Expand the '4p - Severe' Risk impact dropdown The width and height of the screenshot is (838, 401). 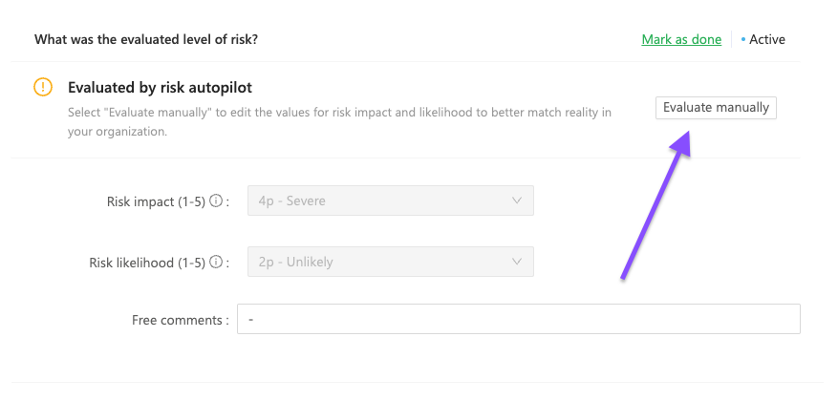[391, 200]
